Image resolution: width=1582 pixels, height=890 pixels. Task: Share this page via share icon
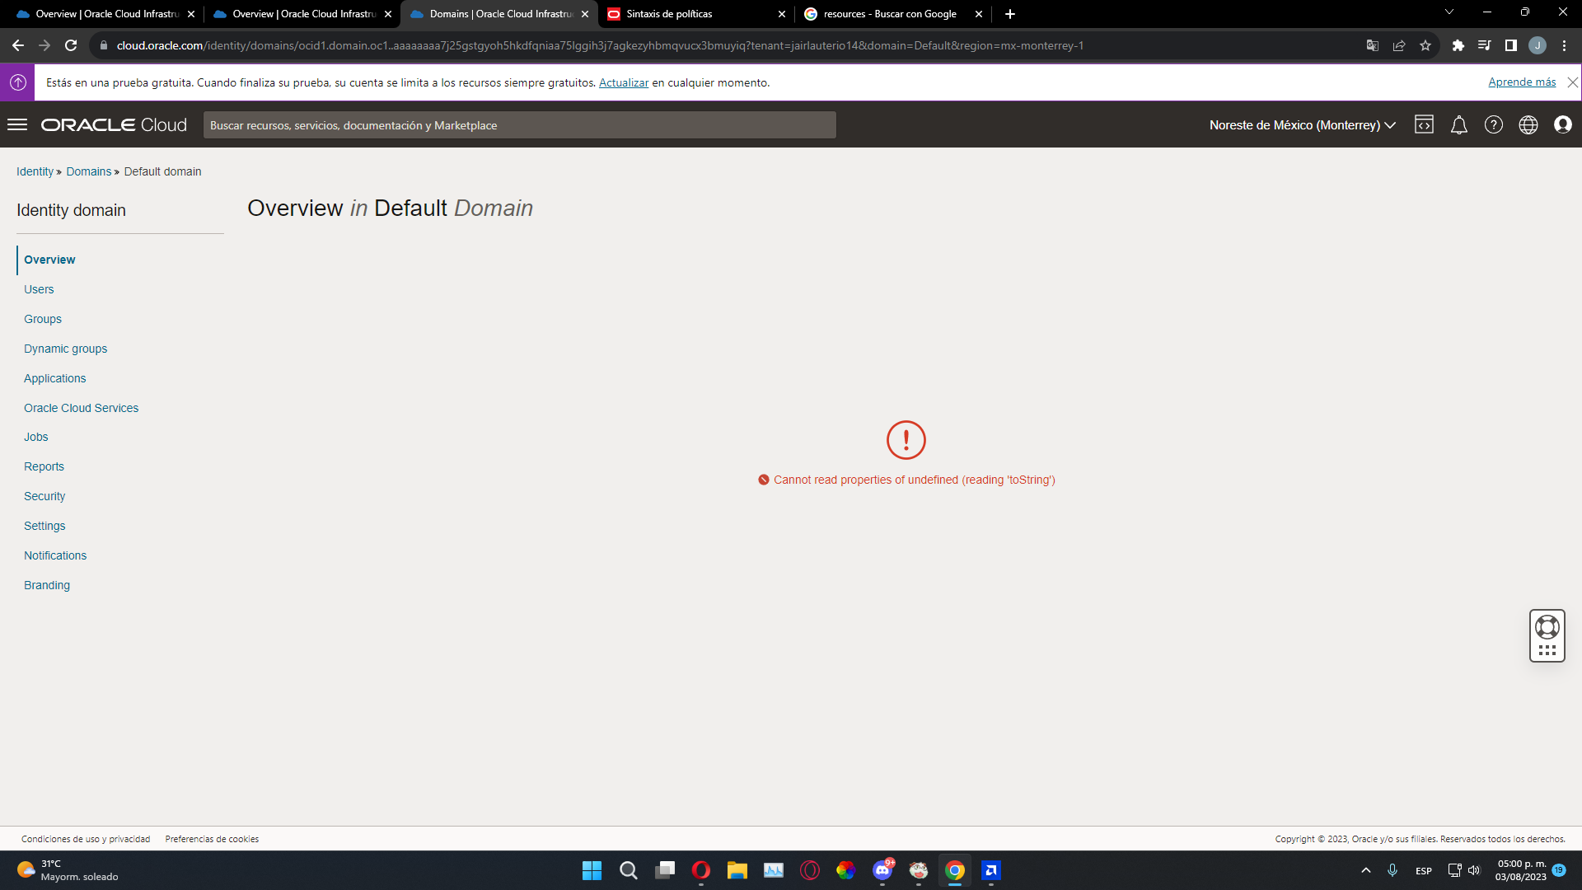[x=1399, y=45]
